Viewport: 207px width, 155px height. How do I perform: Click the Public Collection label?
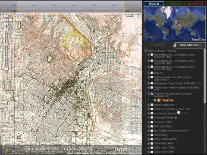pos(162,50)
